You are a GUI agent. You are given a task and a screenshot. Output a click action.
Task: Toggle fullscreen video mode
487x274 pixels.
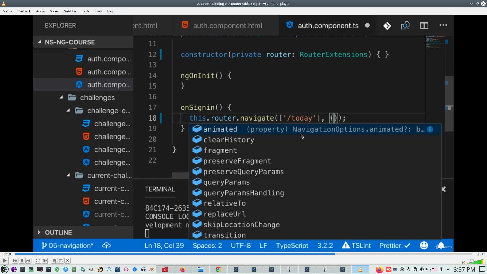[x=38, y=261]
